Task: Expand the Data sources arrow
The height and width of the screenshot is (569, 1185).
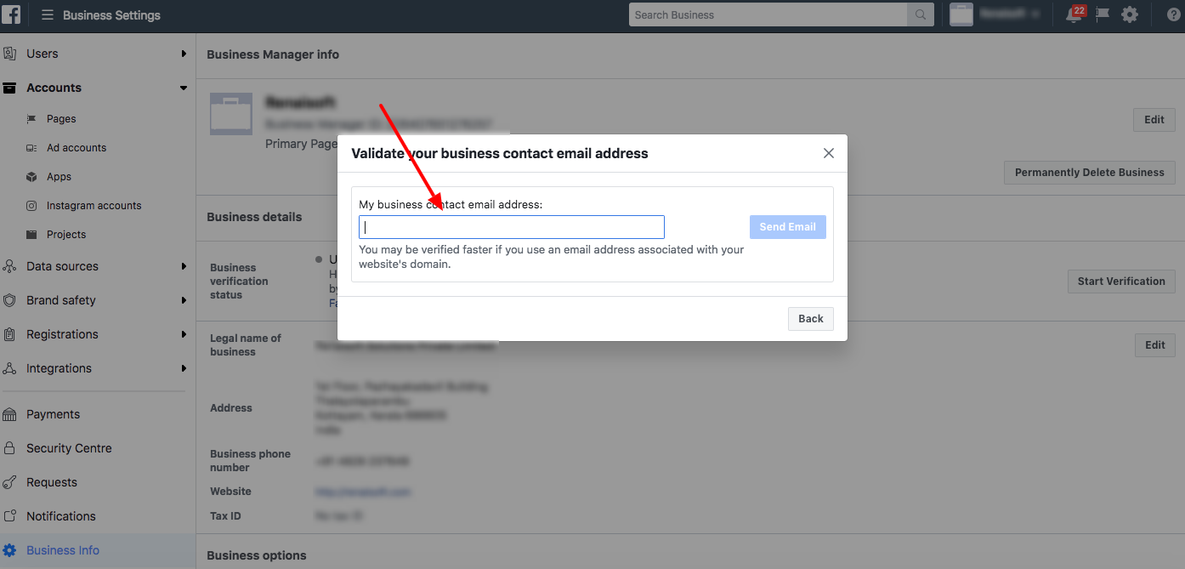Action: tap(184, 266)
